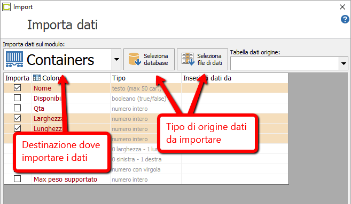Check the Max peso supportato checkbox

17,179
